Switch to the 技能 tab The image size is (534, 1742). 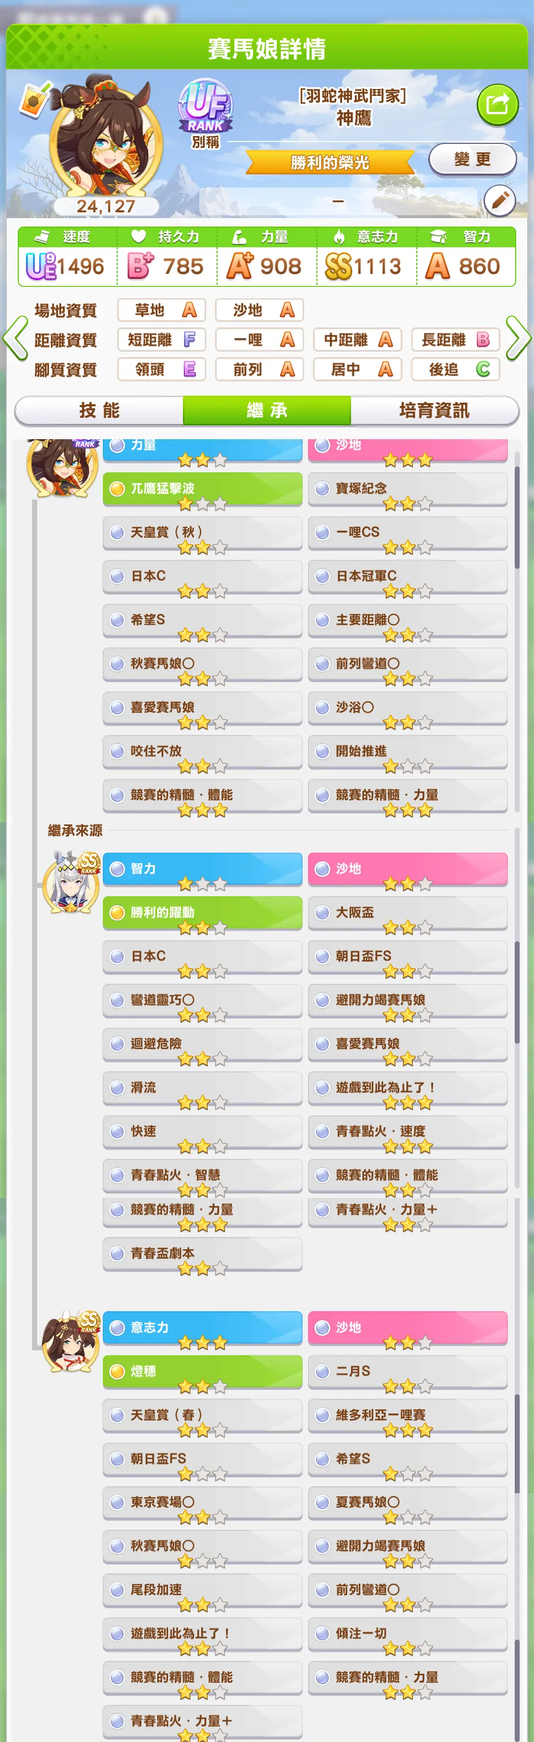coord(99,410)
